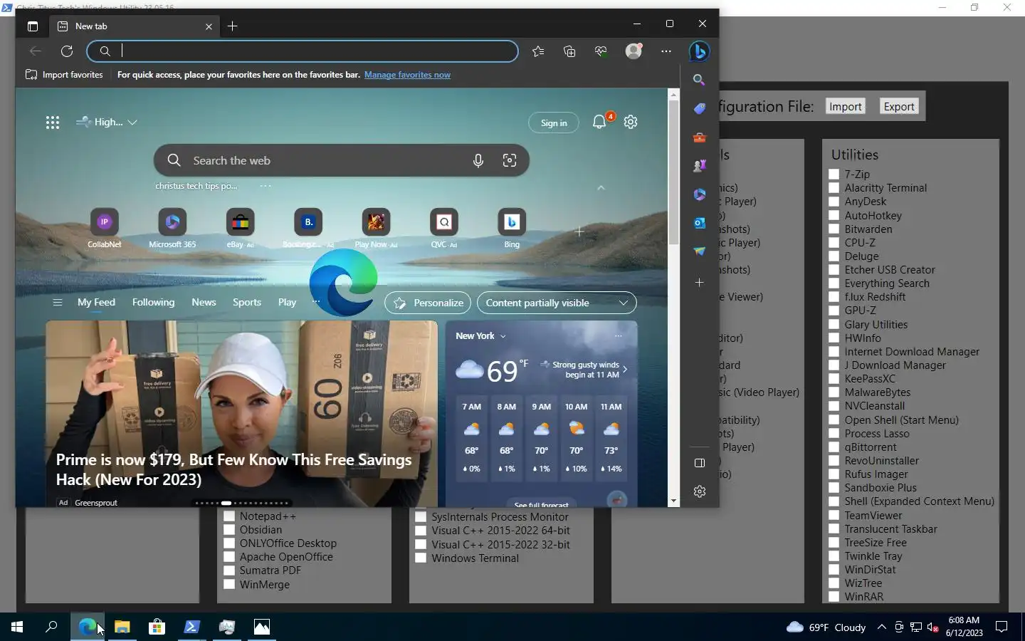Click Manage favorites now link
1025x641 pixels.
407,75
